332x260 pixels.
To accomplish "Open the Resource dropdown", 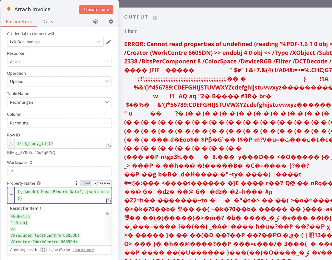I will (x=60, y=62).
